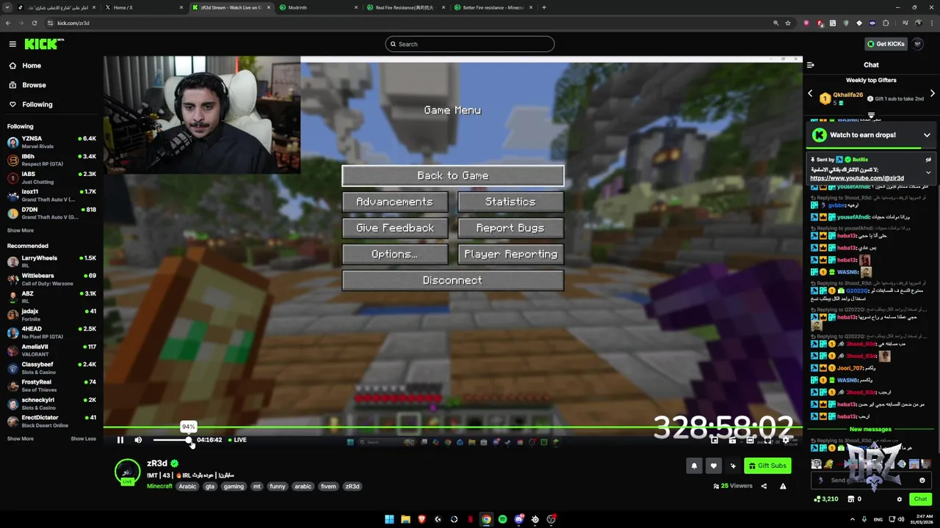Share the stream via share icon
The image size is (940, 528).
[x=764, y=486]
